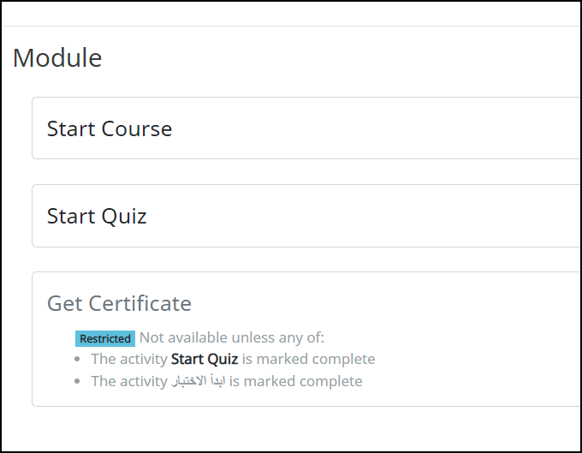Click the second restriction bullet point
The width and height of the screenshot is (582, 453).
coord(77,381)
